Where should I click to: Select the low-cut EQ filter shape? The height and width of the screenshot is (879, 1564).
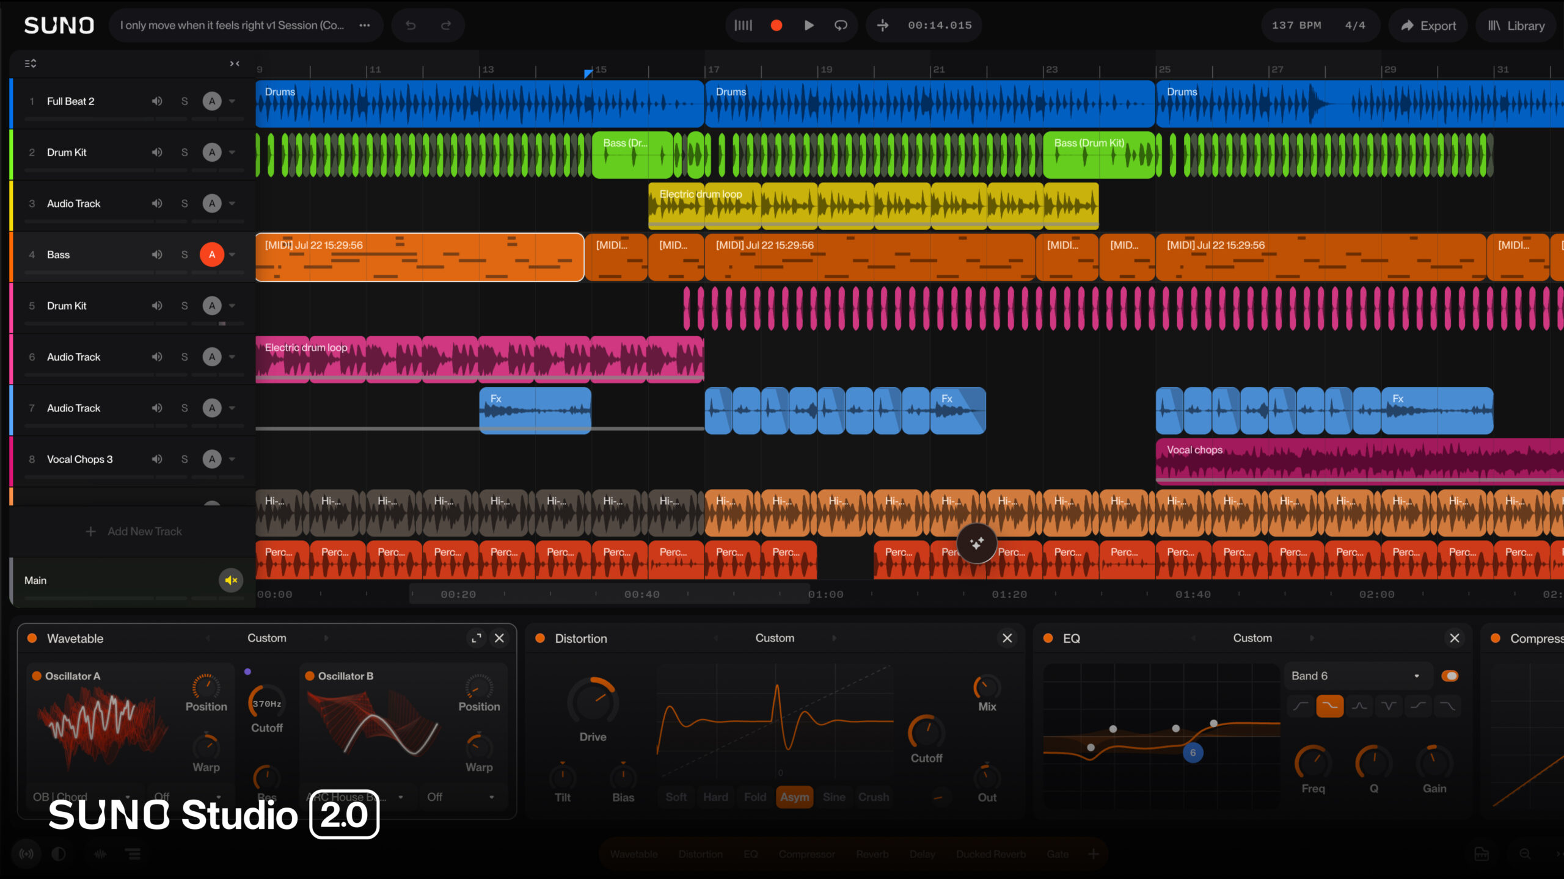[1301, 706]
